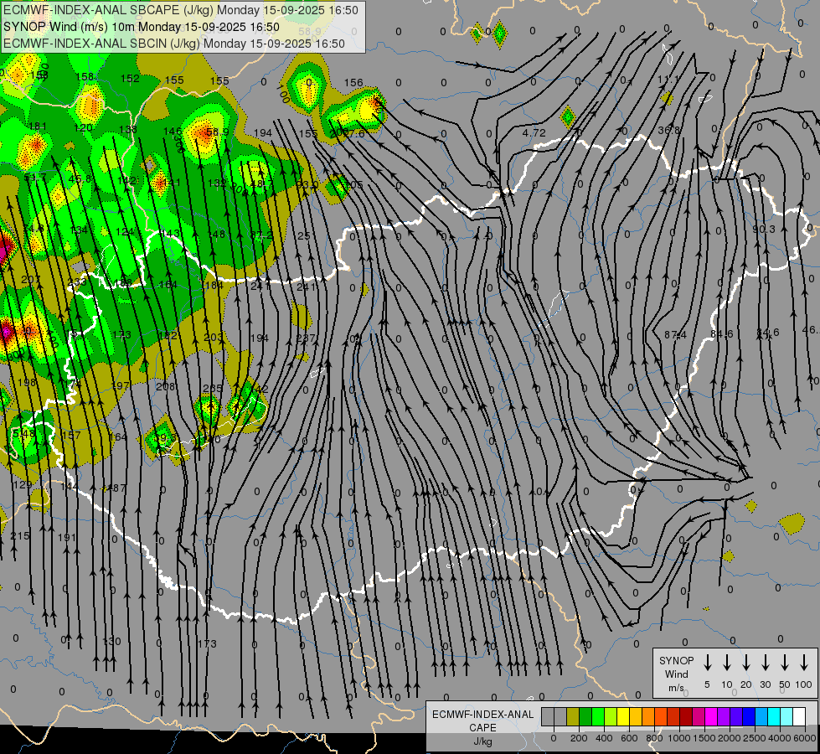Click the '203' value on the map

(x=212, y=337)
